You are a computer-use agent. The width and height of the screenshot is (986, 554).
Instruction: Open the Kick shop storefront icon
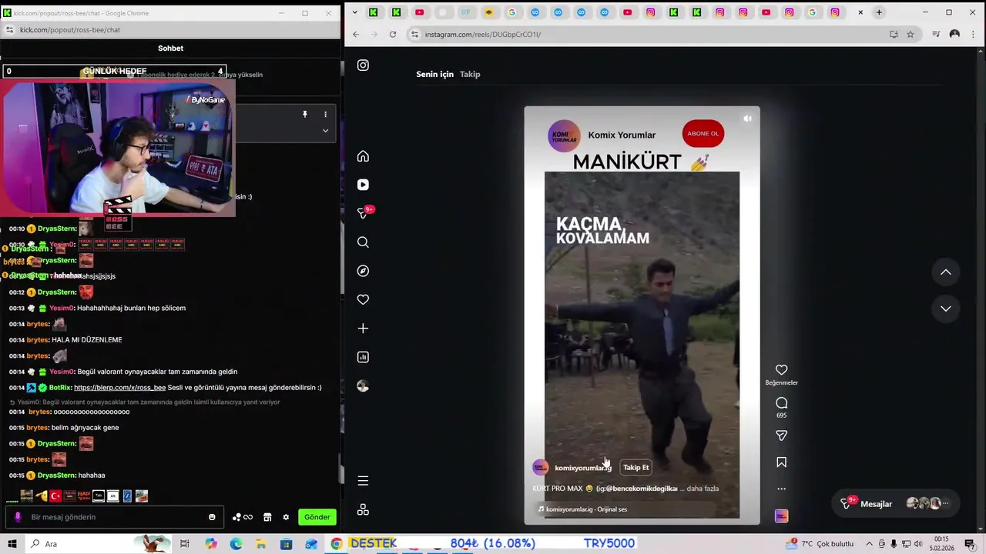point(267,517)
